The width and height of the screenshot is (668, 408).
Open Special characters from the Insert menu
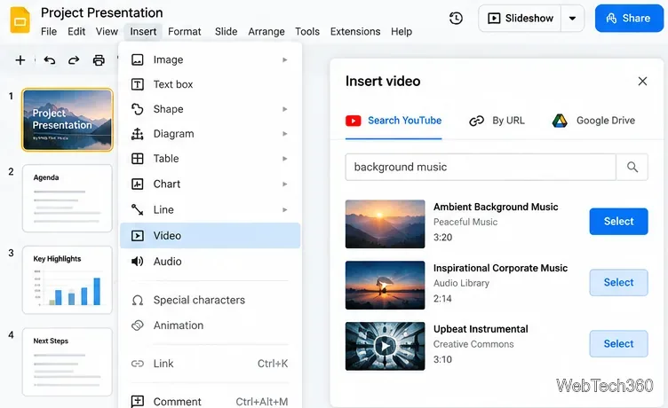tap(210, 300)
